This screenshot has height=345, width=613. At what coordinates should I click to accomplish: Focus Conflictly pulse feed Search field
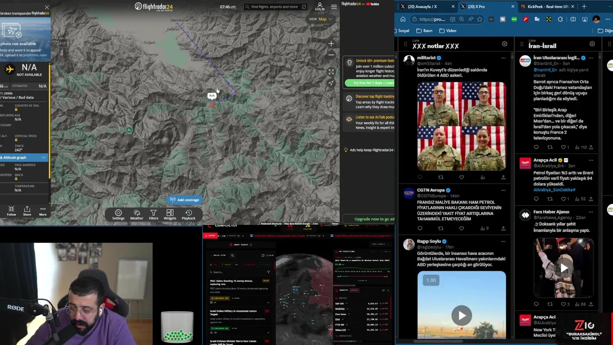(x=239, y=272)
